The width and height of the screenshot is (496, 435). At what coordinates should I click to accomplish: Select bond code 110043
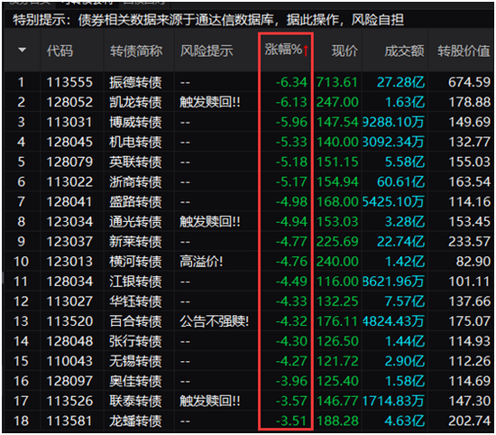click(x=69, y=362)
